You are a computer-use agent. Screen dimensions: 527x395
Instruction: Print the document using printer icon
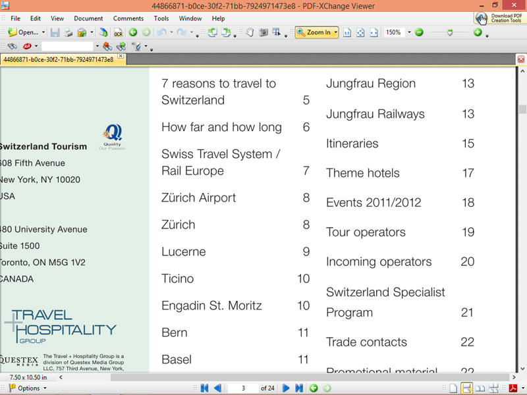click(x=69, y=32)
